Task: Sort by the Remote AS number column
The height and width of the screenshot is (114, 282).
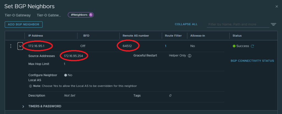Action: click(x=135, y=36)
